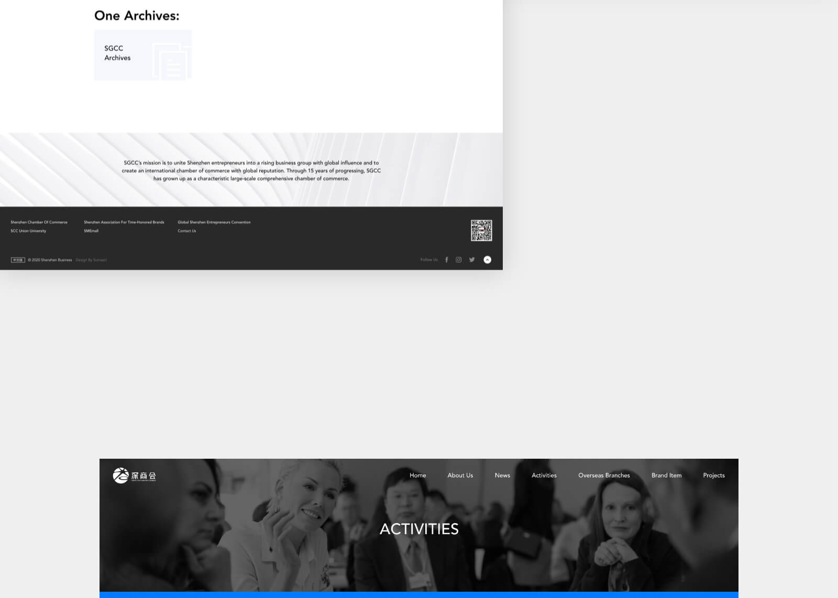Click the back-to-top arrow button

[487, 260]
